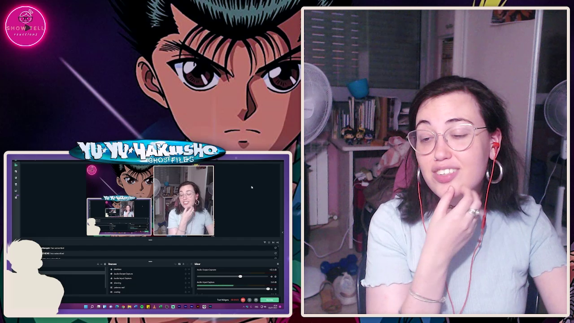Open the gear icon beside Audio Input Capture
This screenshot has width=574, height=323.
275,289
